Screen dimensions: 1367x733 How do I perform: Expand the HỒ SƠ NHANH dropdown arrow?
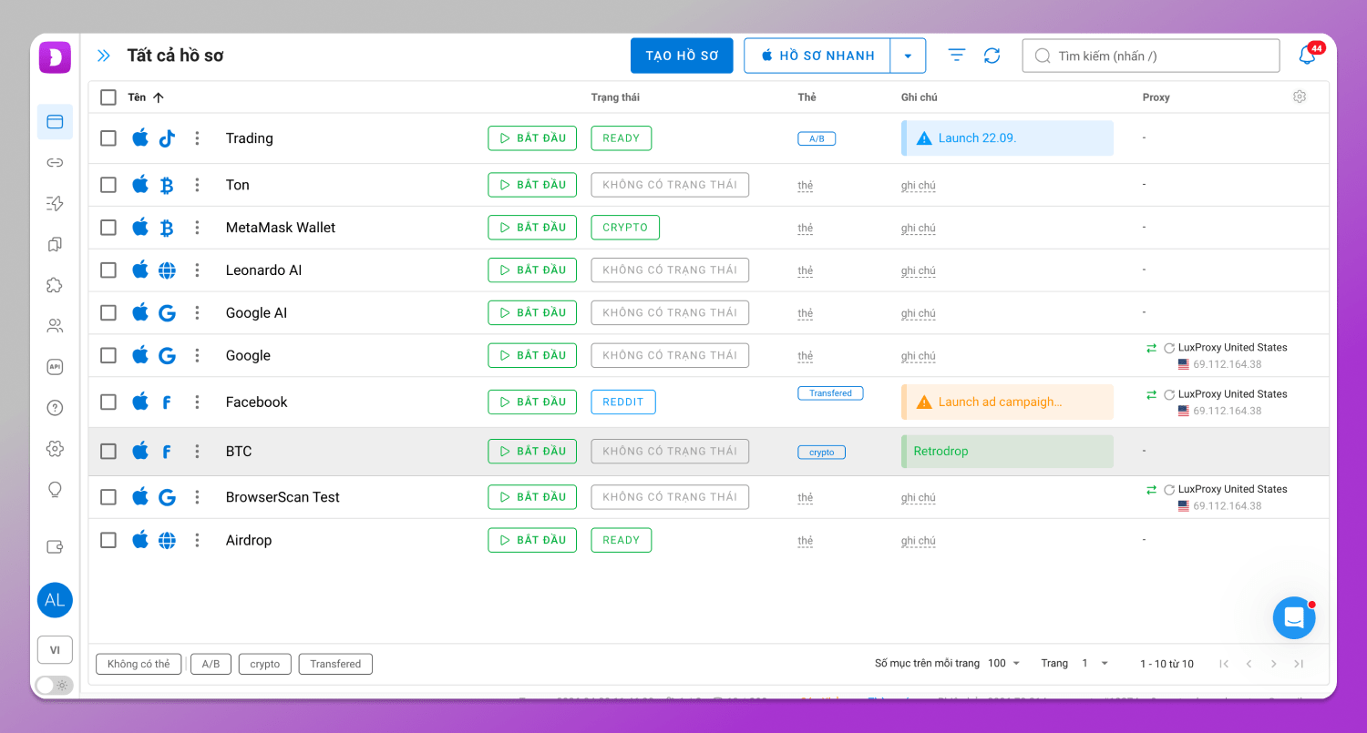[908, 56]
